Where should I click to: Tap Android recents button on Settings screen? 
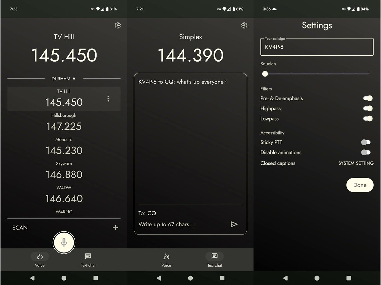point(349,278)
